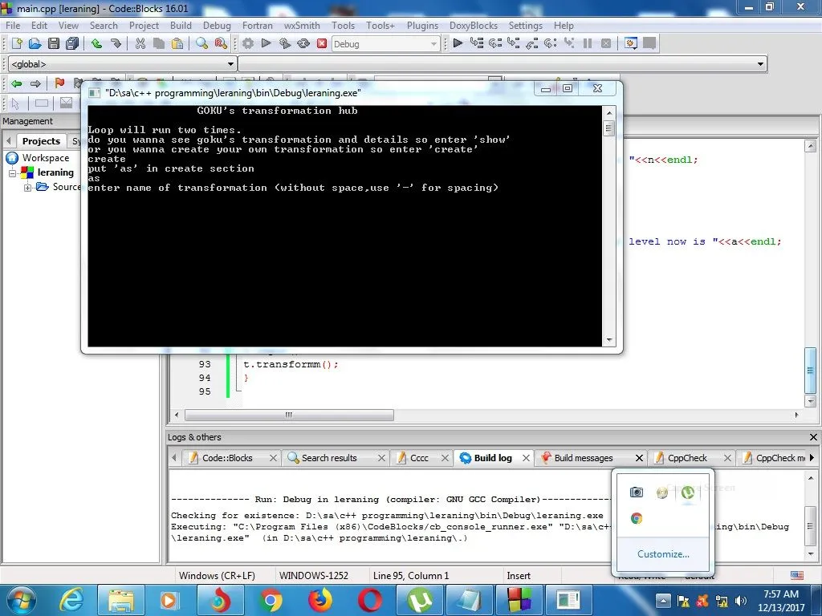Select the Code::Blocks log tab

click(x=227, y=458)
